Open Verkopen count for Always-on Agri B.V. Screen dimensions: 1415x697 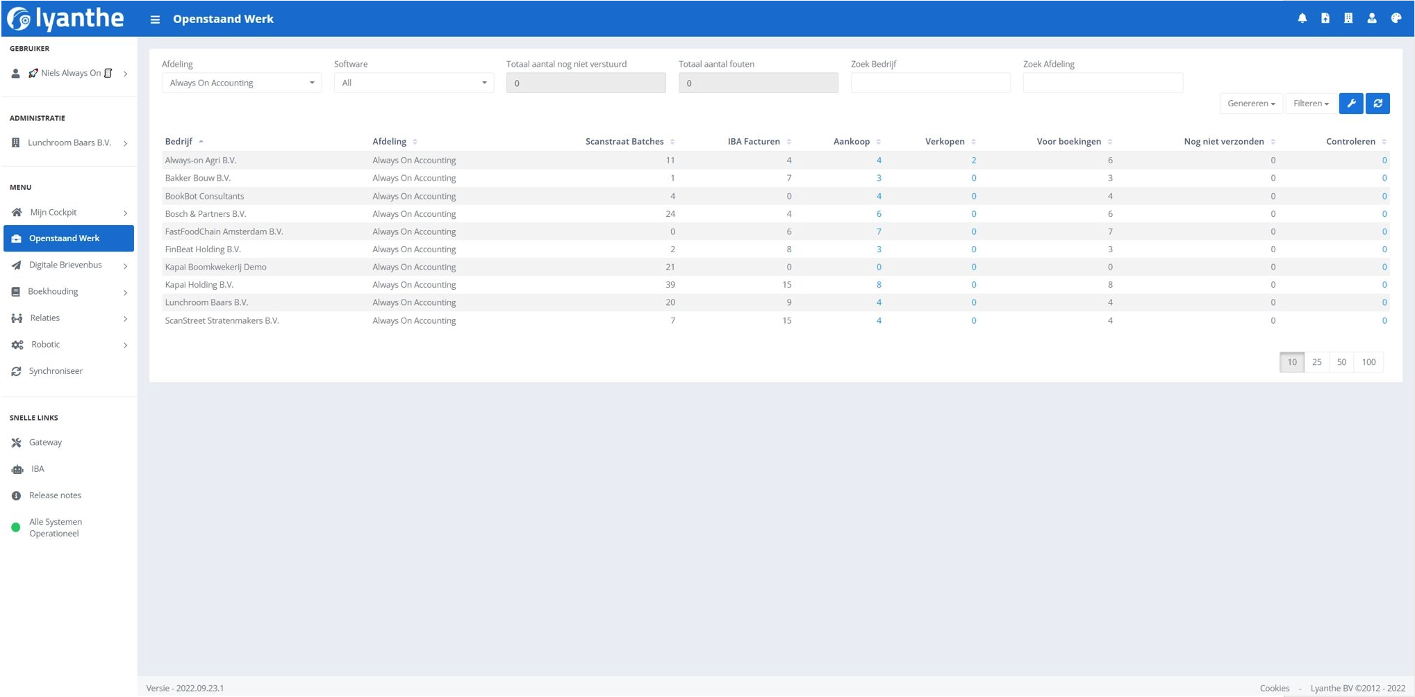click(x=974, y=161)
